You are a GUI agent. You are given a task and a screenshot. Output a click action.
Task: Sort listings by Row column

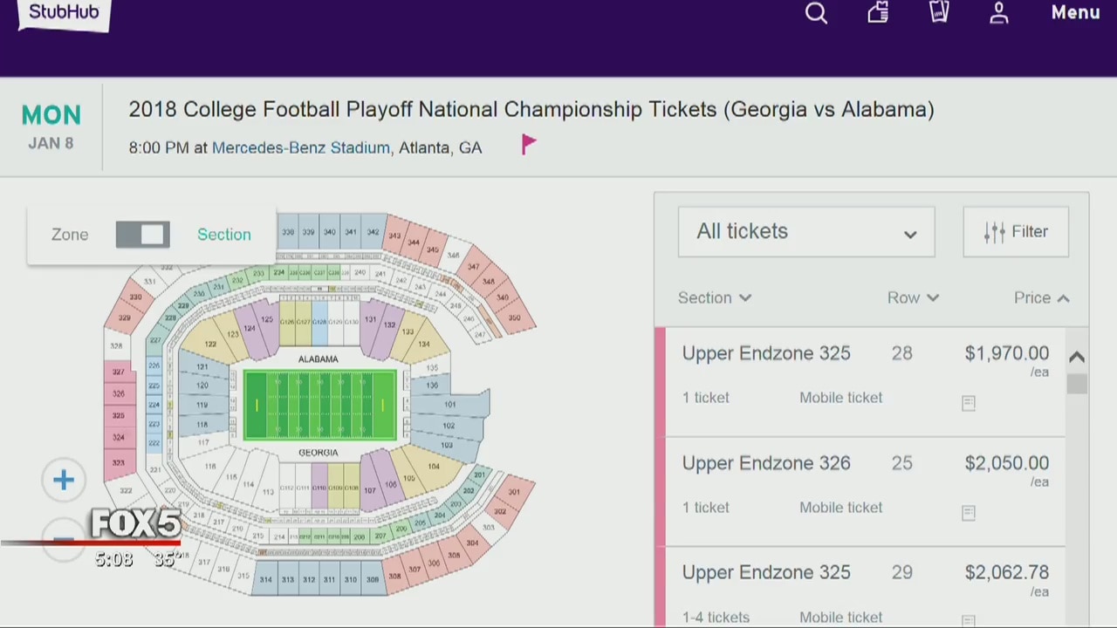coord(913,298)
